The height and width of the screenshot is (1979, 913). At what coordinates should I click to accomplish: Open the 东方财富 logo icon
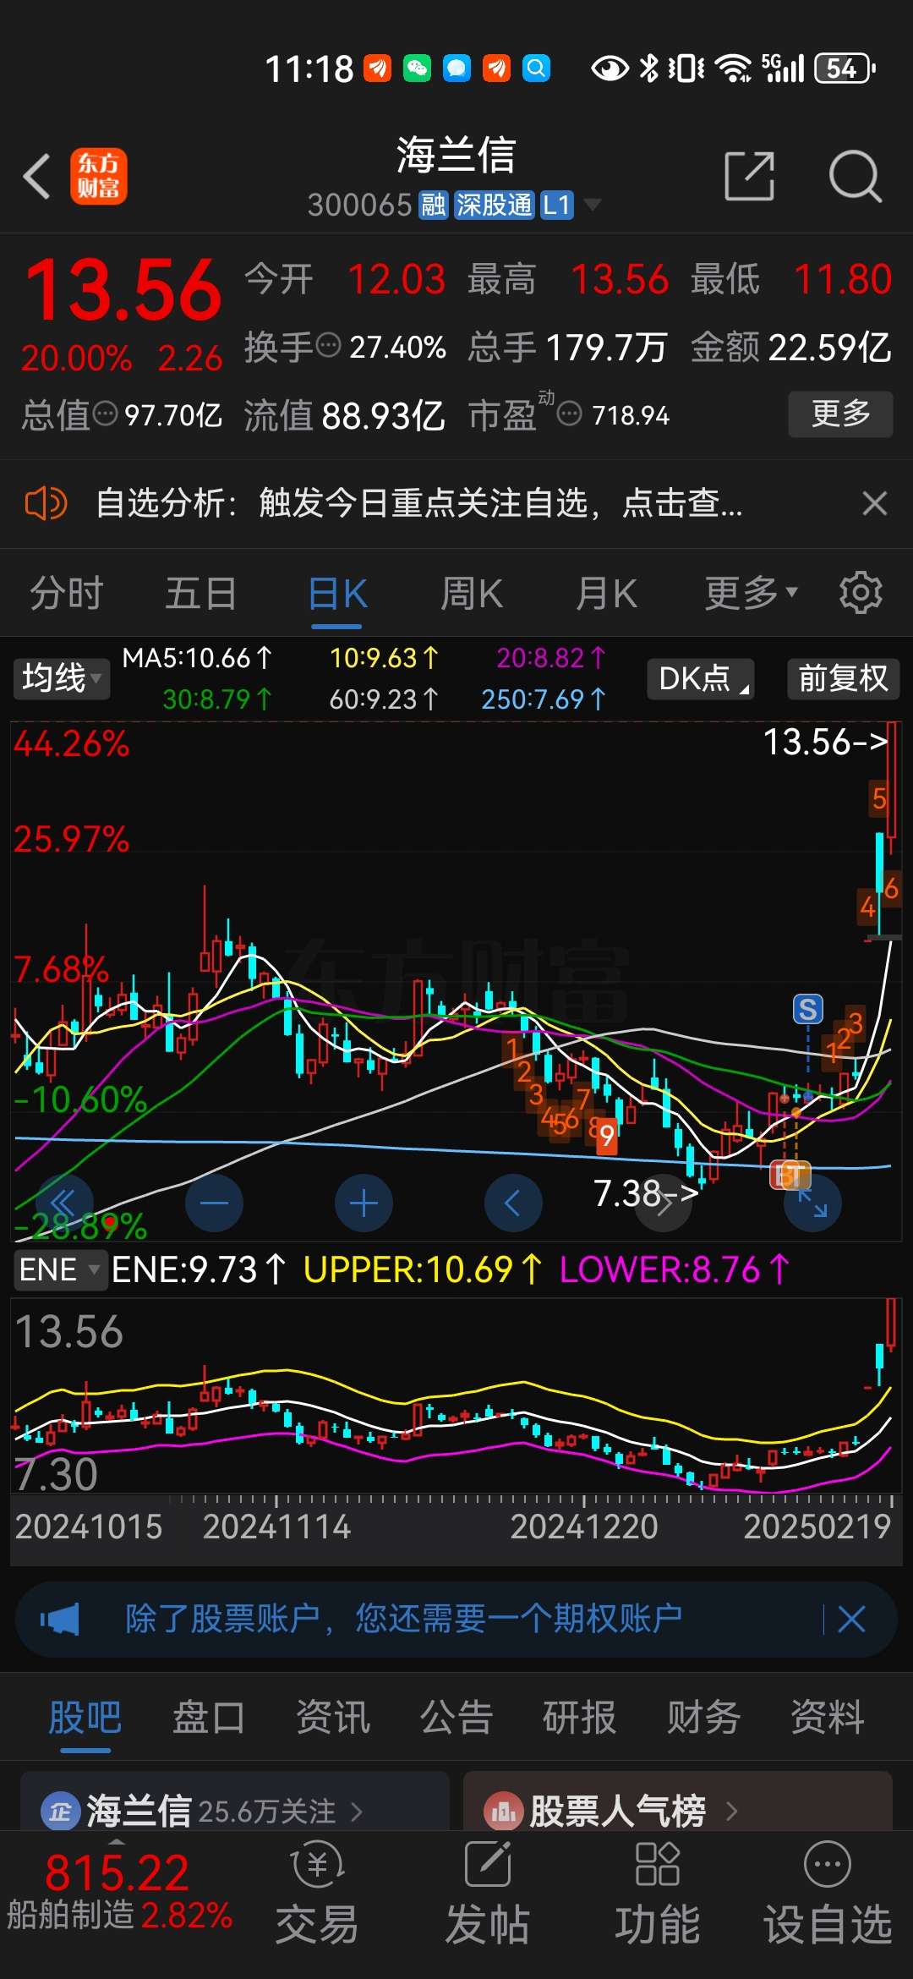pos(99,176)
